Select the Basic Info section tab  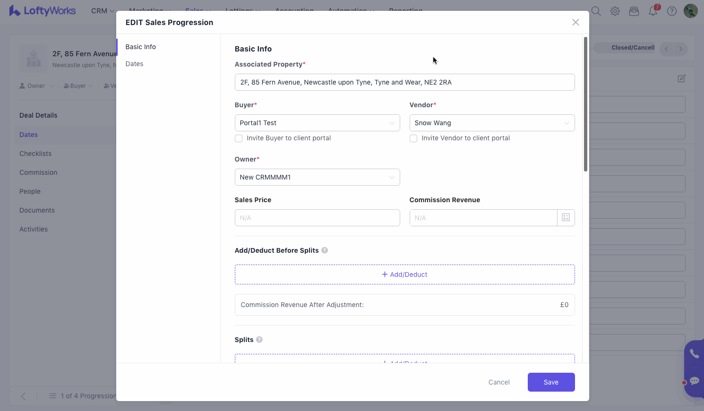click(141, 47)
